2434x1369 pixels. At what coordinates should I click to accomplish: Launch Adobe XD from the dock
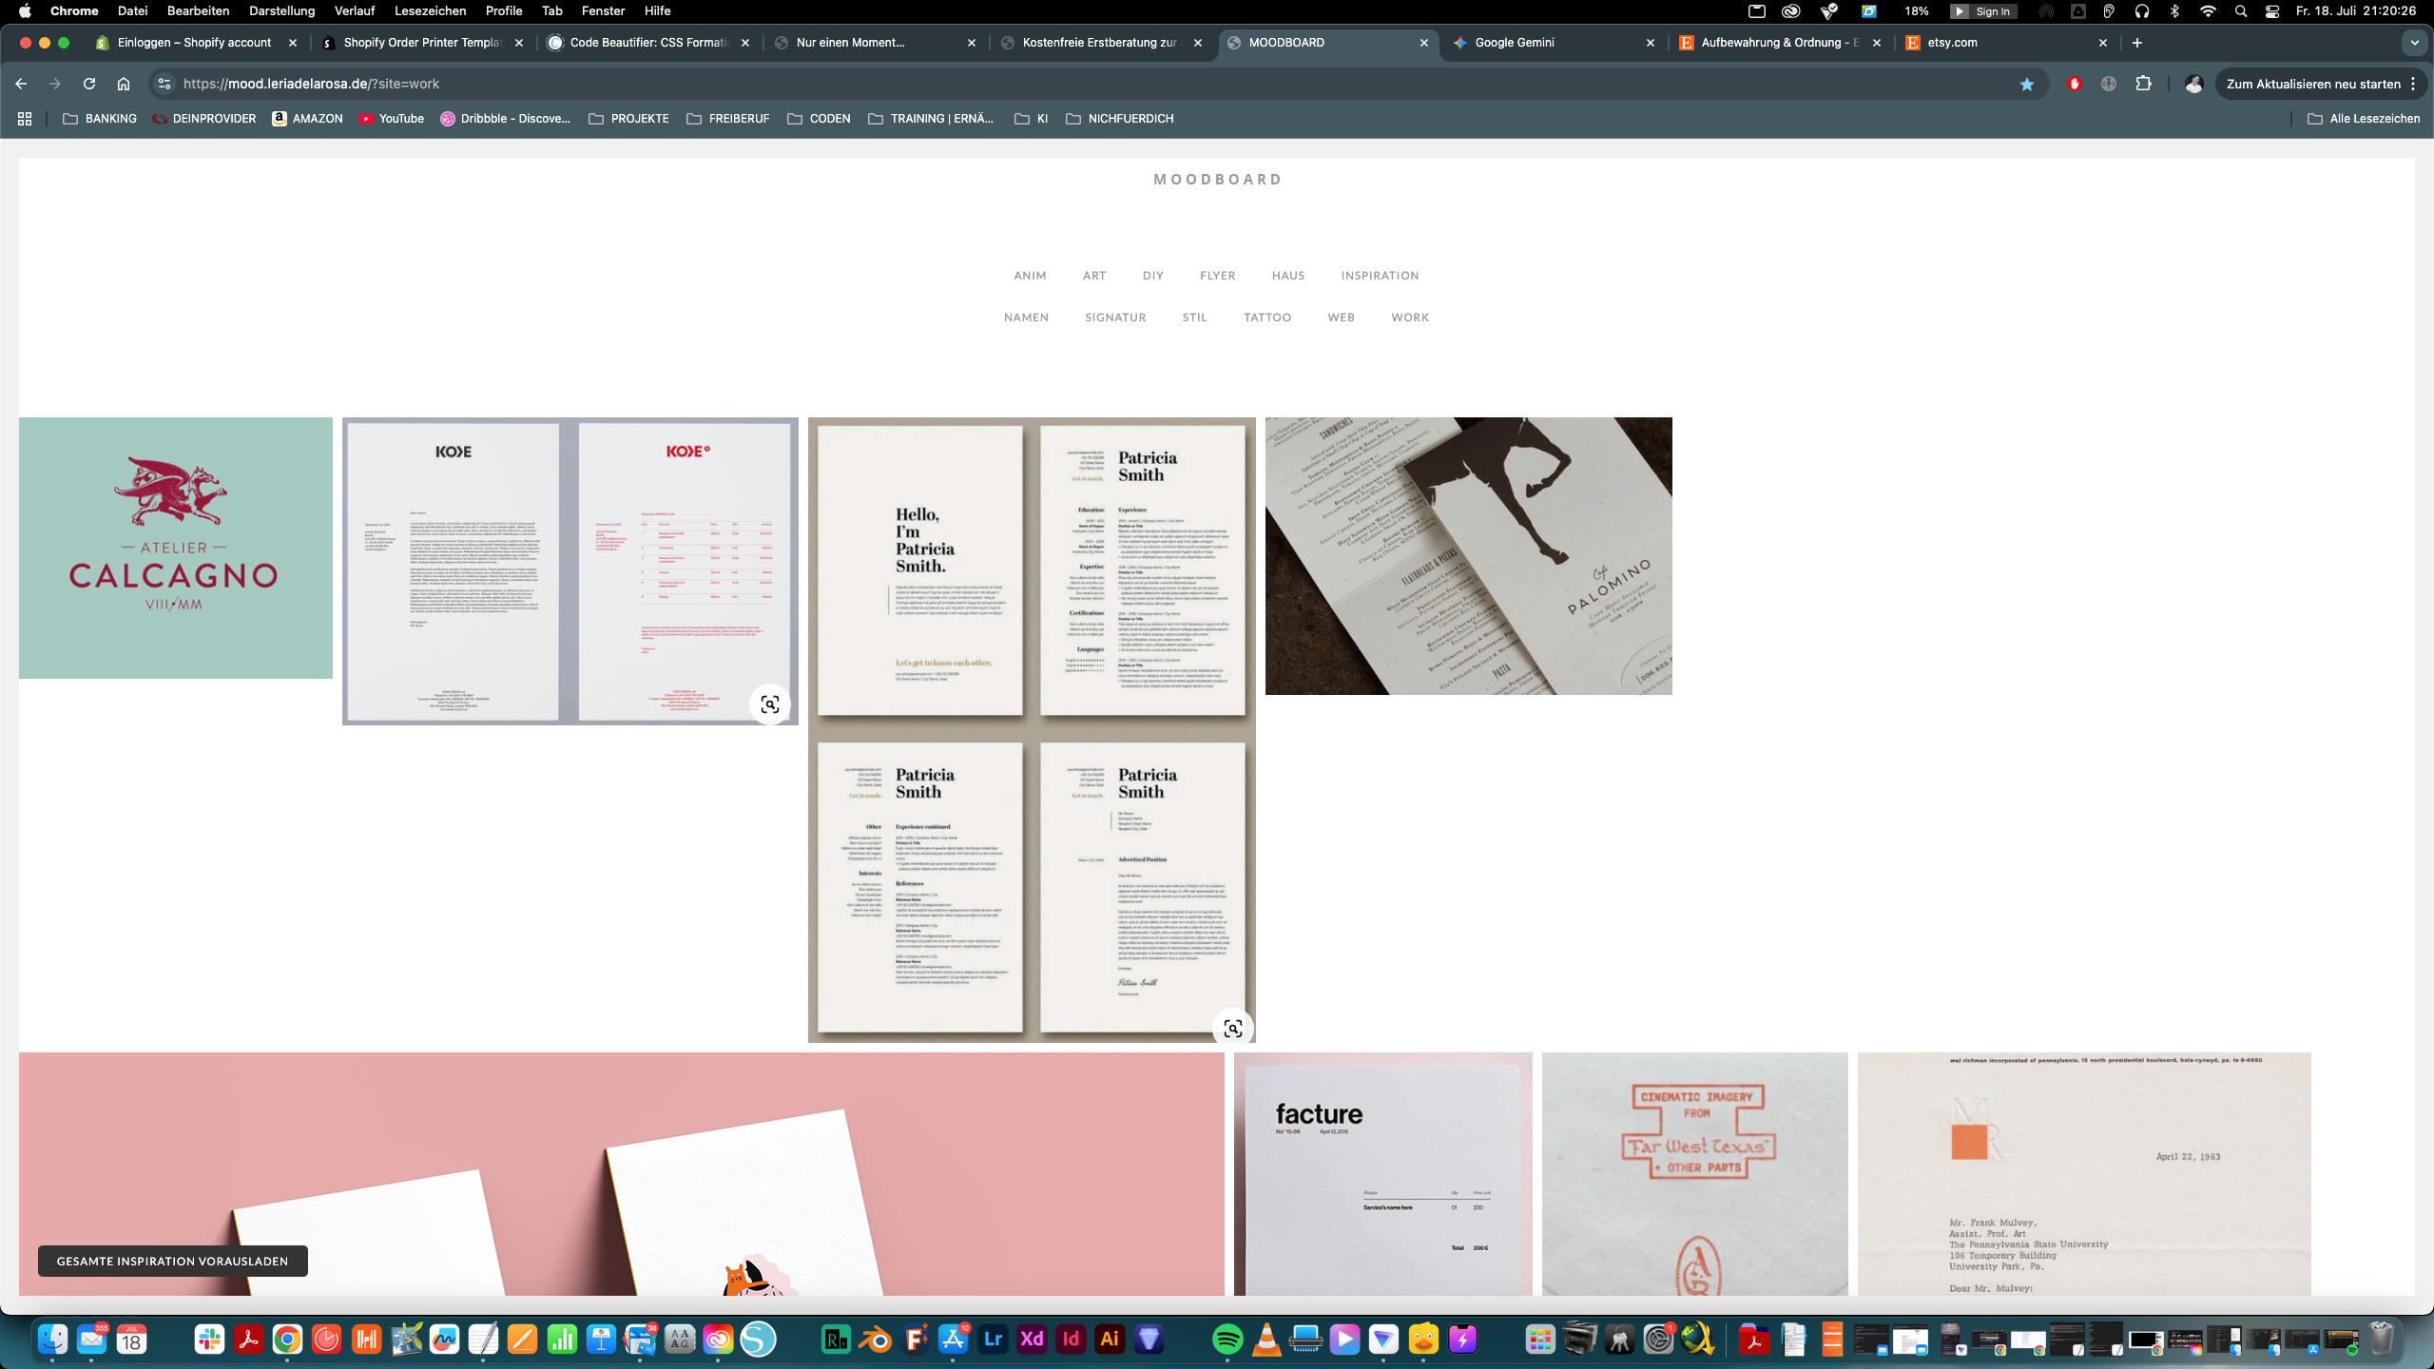tap(1032, 1340)
